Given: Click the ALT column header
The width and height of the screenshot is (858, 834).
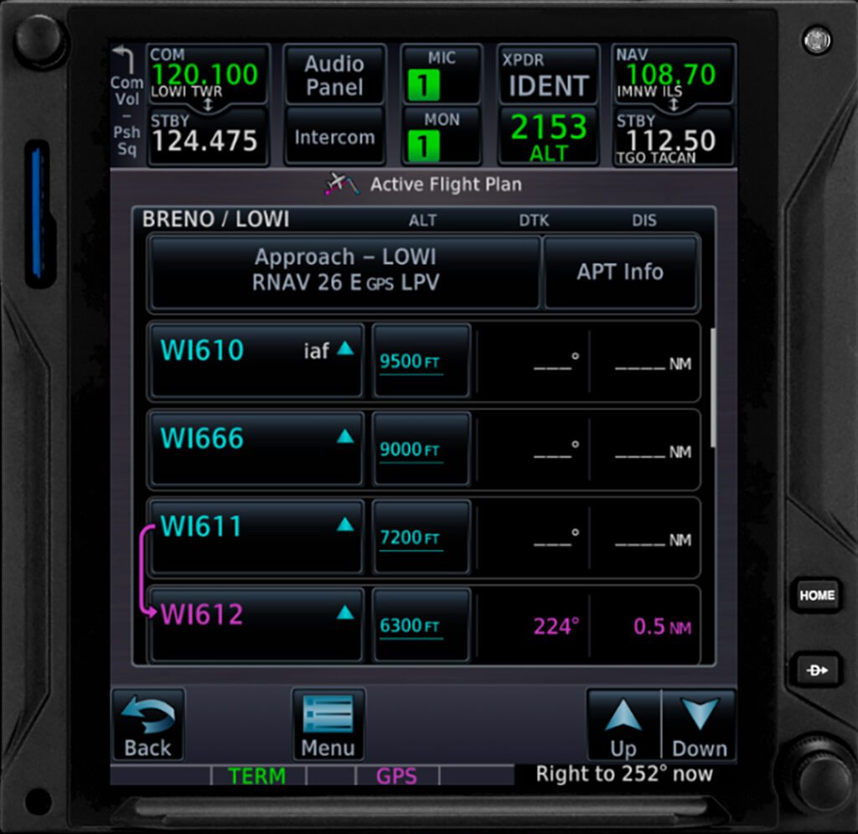Looking at the screenshot, I should pyautogui.click(x=422, y=220).
